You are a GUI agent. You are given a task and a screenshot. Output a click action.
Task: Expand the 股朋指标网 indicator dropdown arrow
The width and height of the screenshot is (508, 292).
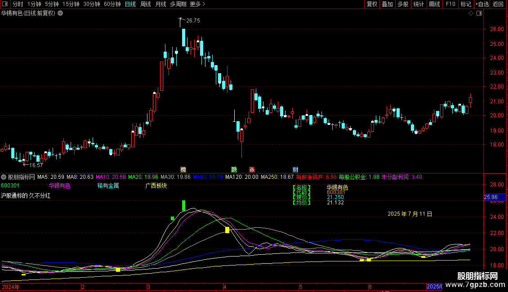4,177
